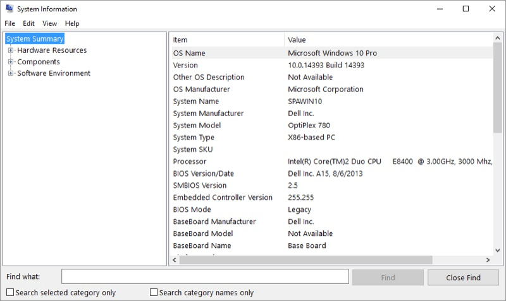This screenshot has width=506, height=301.
Task: Click the horizontal scrollbar thumb
Action: (305, 260)
